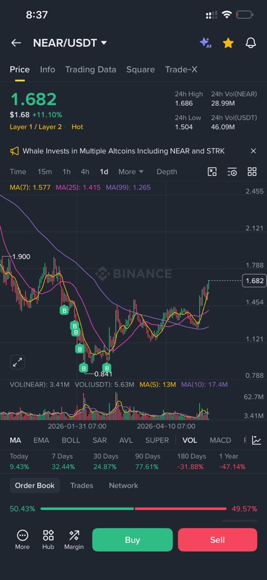The height and width of the screenshot is (580, 267).
Task: Expand chart to fullscreen
Action: (17, 362)
